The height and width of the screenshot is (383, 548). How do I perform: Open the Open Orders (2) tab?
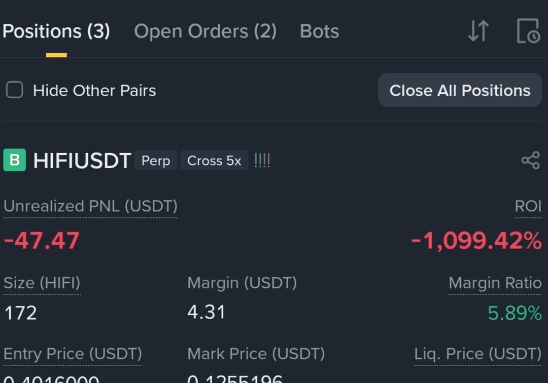tap(205, 31)
